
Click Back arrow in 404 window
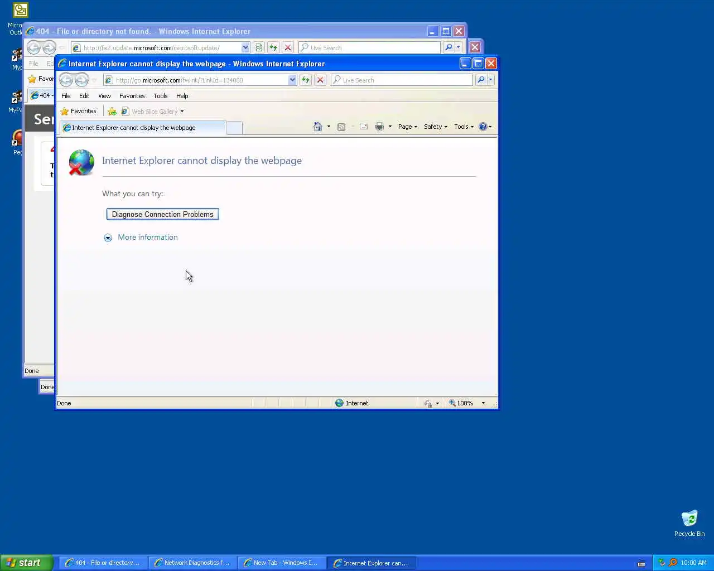[33, 48]
